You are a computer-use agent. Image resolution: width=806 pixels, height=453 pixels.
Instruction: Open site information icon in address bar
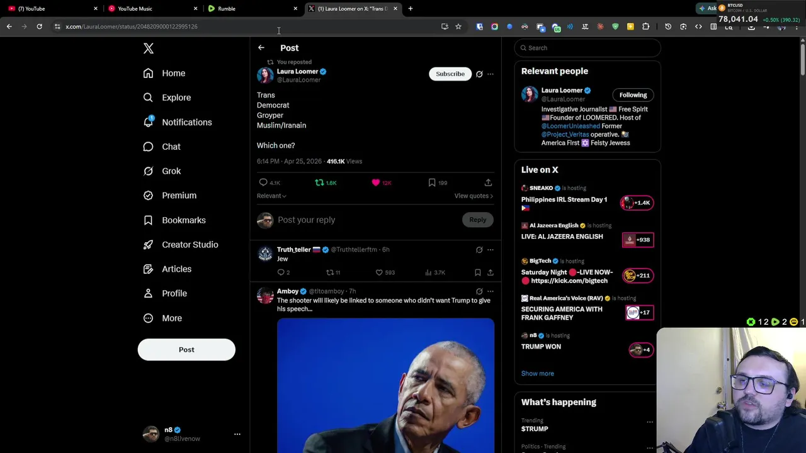pyautogui.click(x=57, y=26)
